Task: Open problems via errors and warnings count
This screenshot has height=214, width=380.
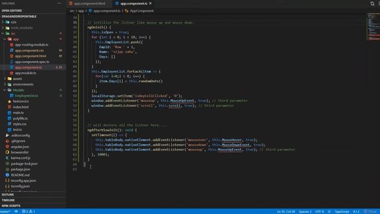Action: point(28,212)
